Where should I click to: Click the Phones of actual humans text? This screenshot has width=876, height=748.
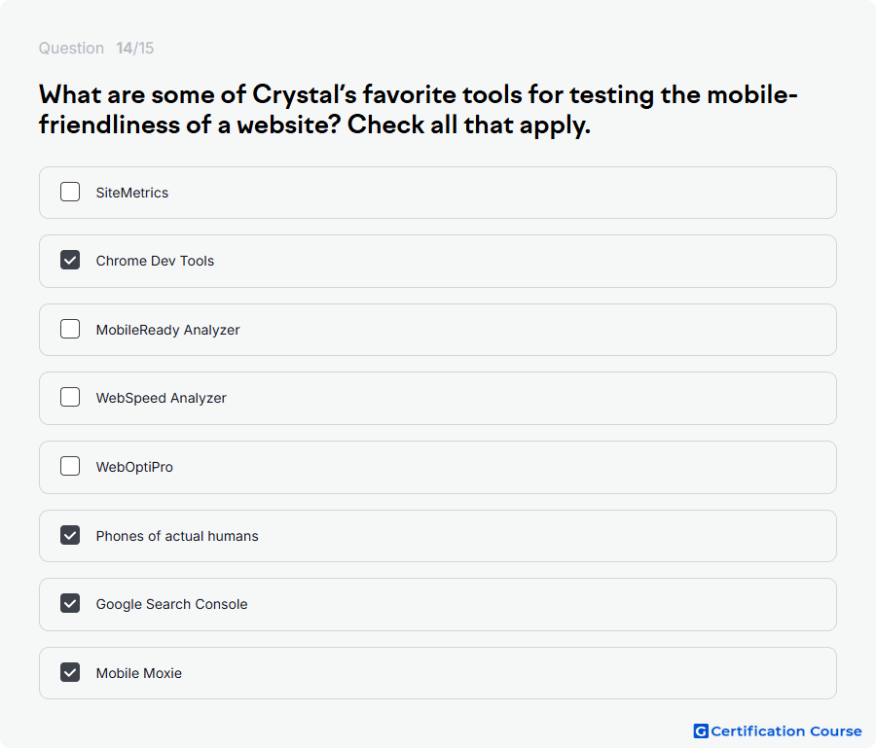[177, 536]
